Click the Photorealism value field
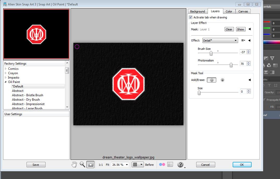Image resolution: width=280 pixels, height=179 pixels. pos(243,64)
